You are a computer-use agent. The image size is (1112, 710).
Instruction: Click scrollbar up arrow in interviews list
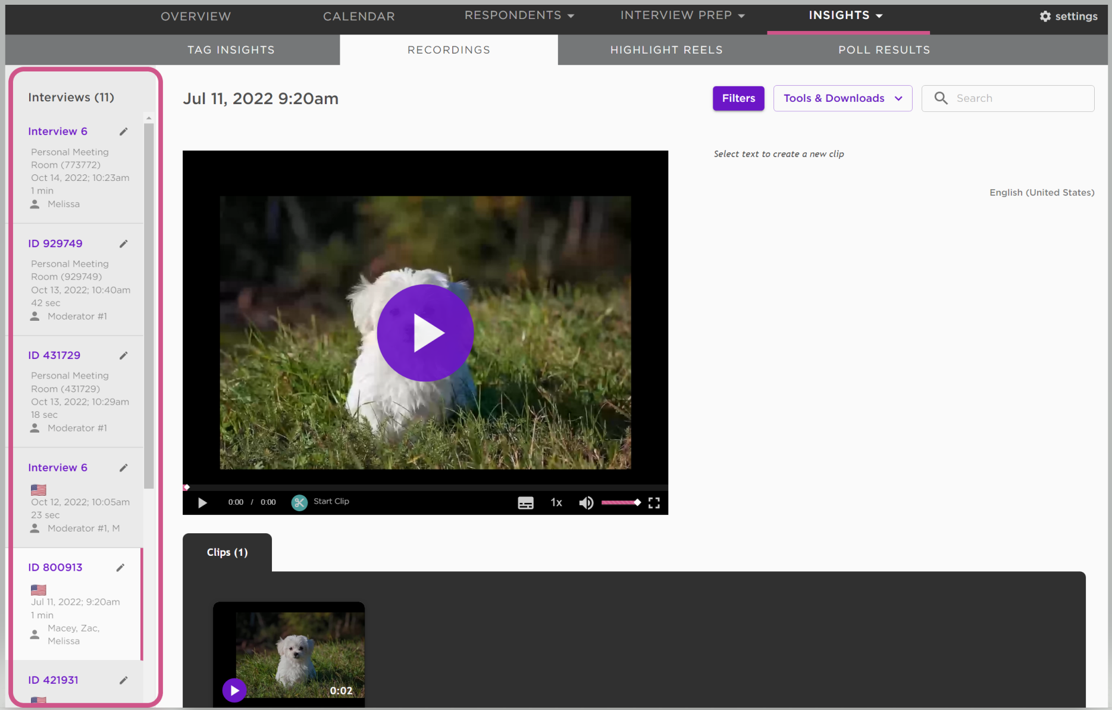[149, 118]
